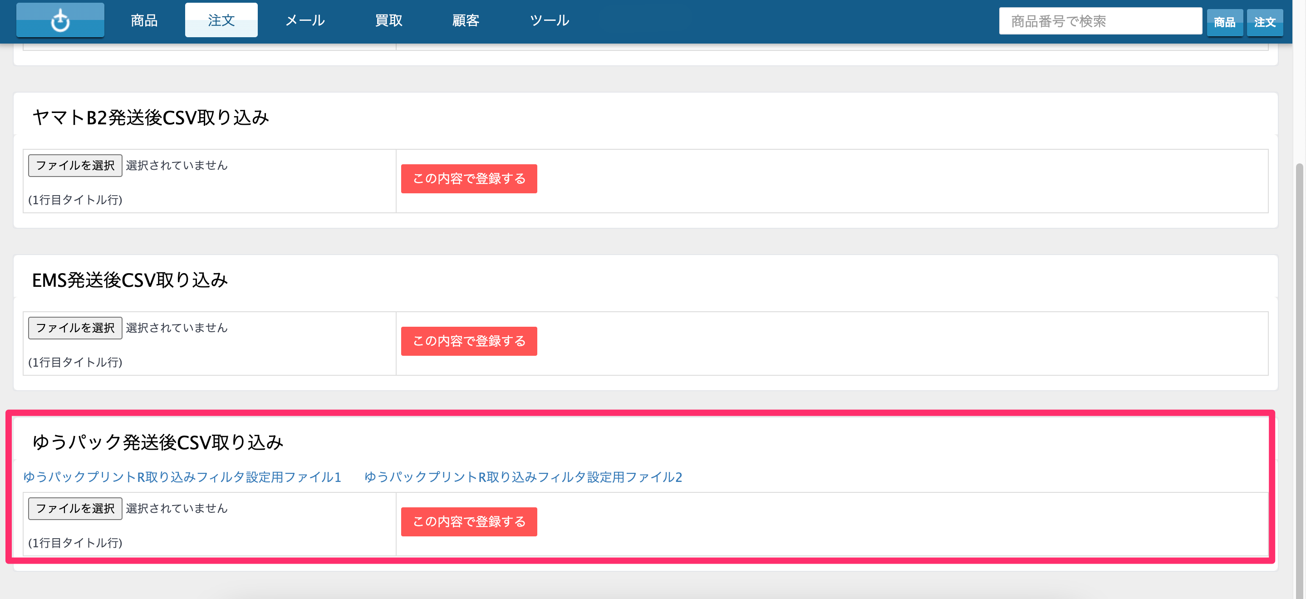Click (1行目タイトル行) note in the ヤマトB2 section
This screenshot has height=599, width=1306.
[75, 200]
